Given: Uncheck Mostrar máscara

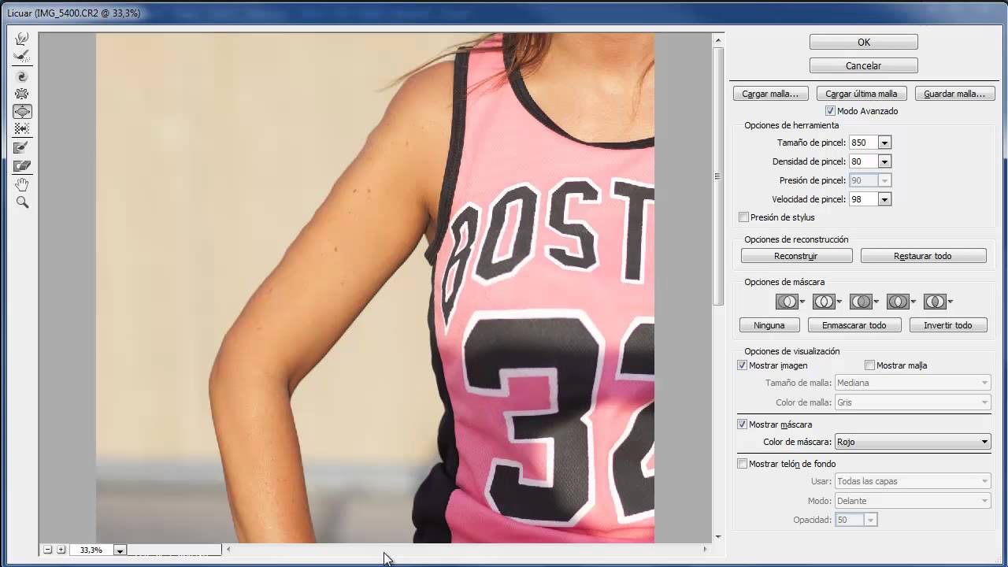Looking at the screenshot, I should [x=742, y=424].
